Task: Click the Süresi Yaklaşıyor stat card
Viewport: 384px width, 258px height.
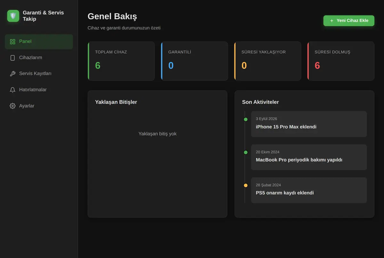Action: [x=268, y=61]
